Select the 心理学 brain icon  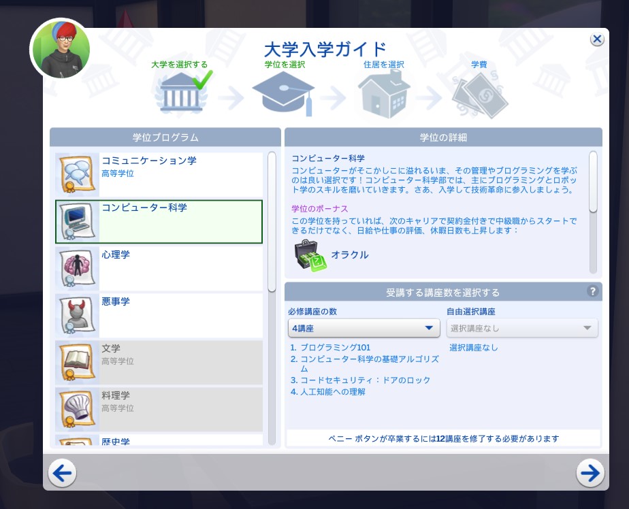coord(77,268)
